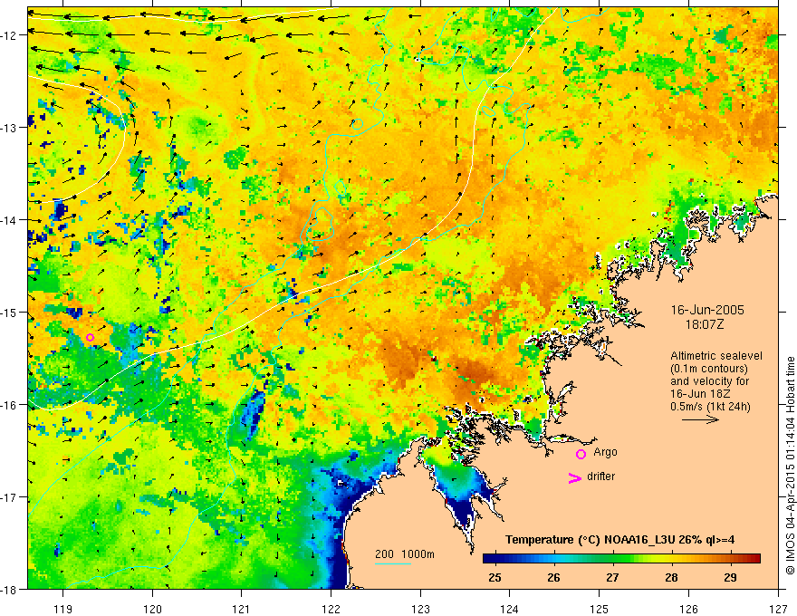Click the colorbar label '29'
Viewport: 797px width, 616px height.
click(730, 577)
